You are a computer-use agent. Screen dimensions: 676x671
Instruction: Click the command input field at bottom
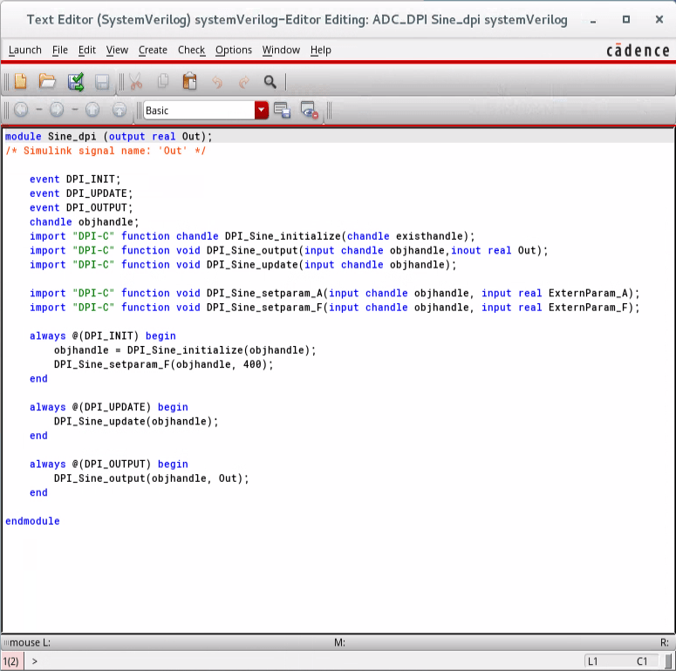[305, 661]
